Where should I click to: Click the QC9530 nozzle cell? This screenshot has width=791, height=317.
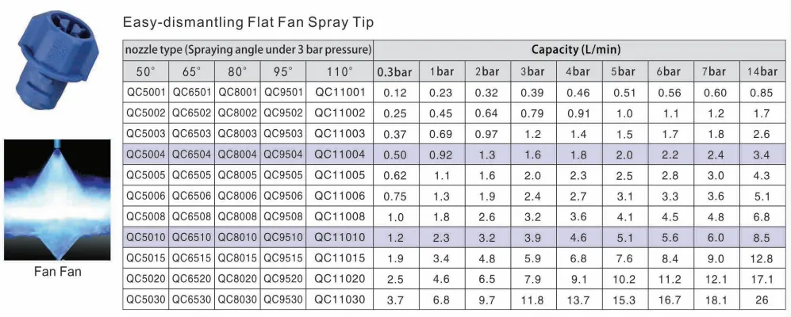pyautogui.click(x=283, y=300)
